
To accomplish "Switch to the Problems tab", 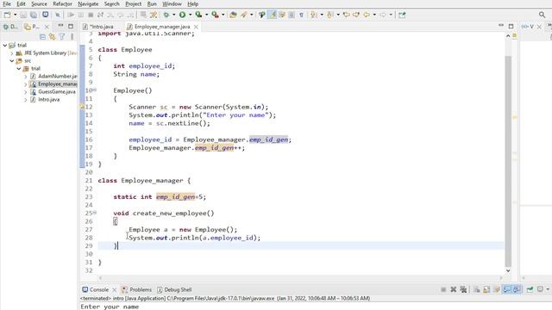I will pyautogui.click(x=137, y=289).
